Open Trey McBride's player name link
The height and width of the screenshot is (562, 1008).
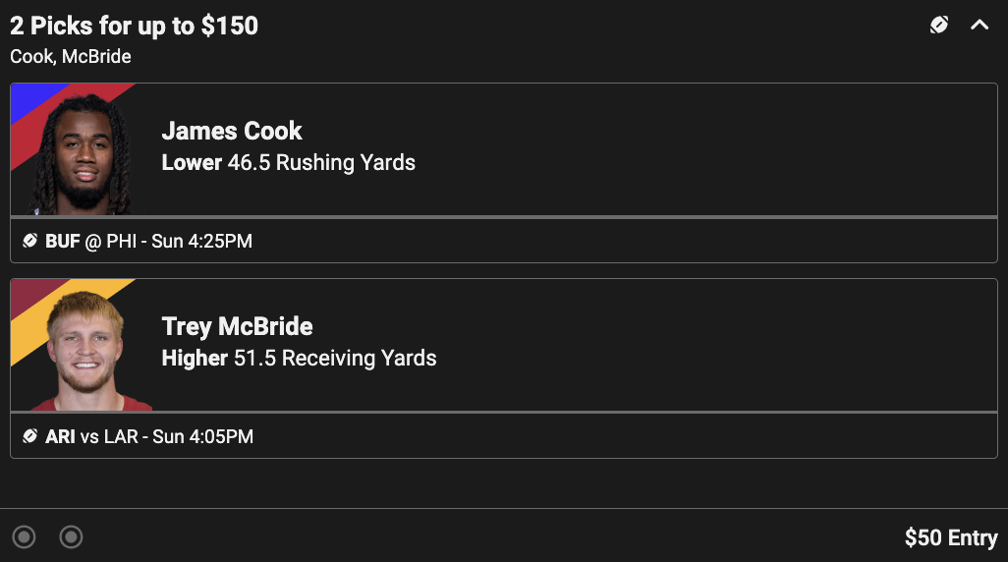(237, 326)
